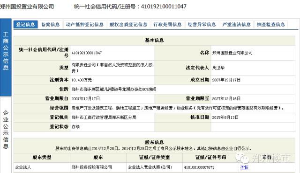This screenshot has width=300, height=173.
Task: Select the 登记信息 tab
Action: click(25, 25)
